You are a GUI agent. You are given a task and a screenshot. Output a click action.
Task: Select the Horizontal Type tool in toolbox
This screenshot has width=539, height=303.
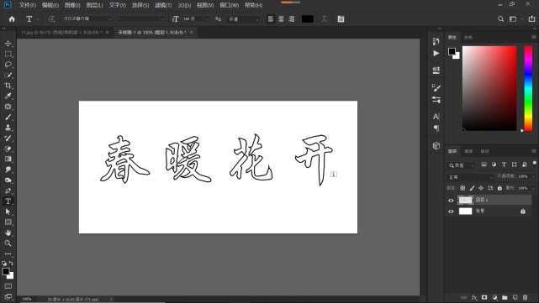click(x=8, y=201)
